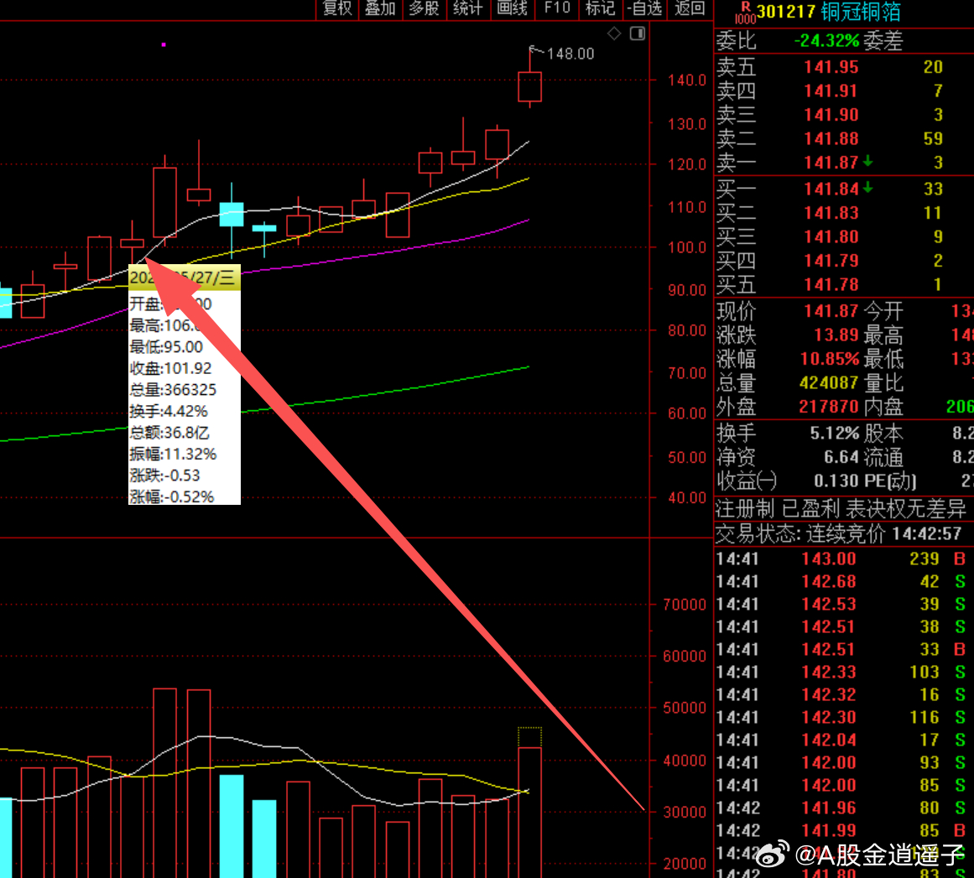Image resolution: width=974 pixels, height=878 pixels.
Task: Click 净资 value 6.64
Action: coord(841,457)
